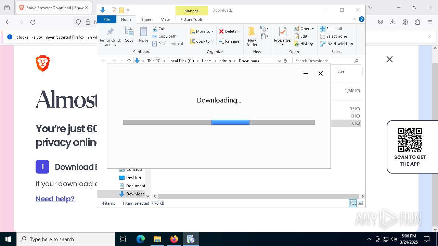This screenshot has width=438, height=246.
Task: Click Up one level arrow in Explorer
Action: coord(129,61)
